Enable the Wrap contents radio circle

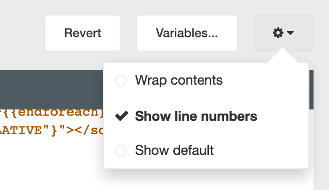click(x=121, y=81)
